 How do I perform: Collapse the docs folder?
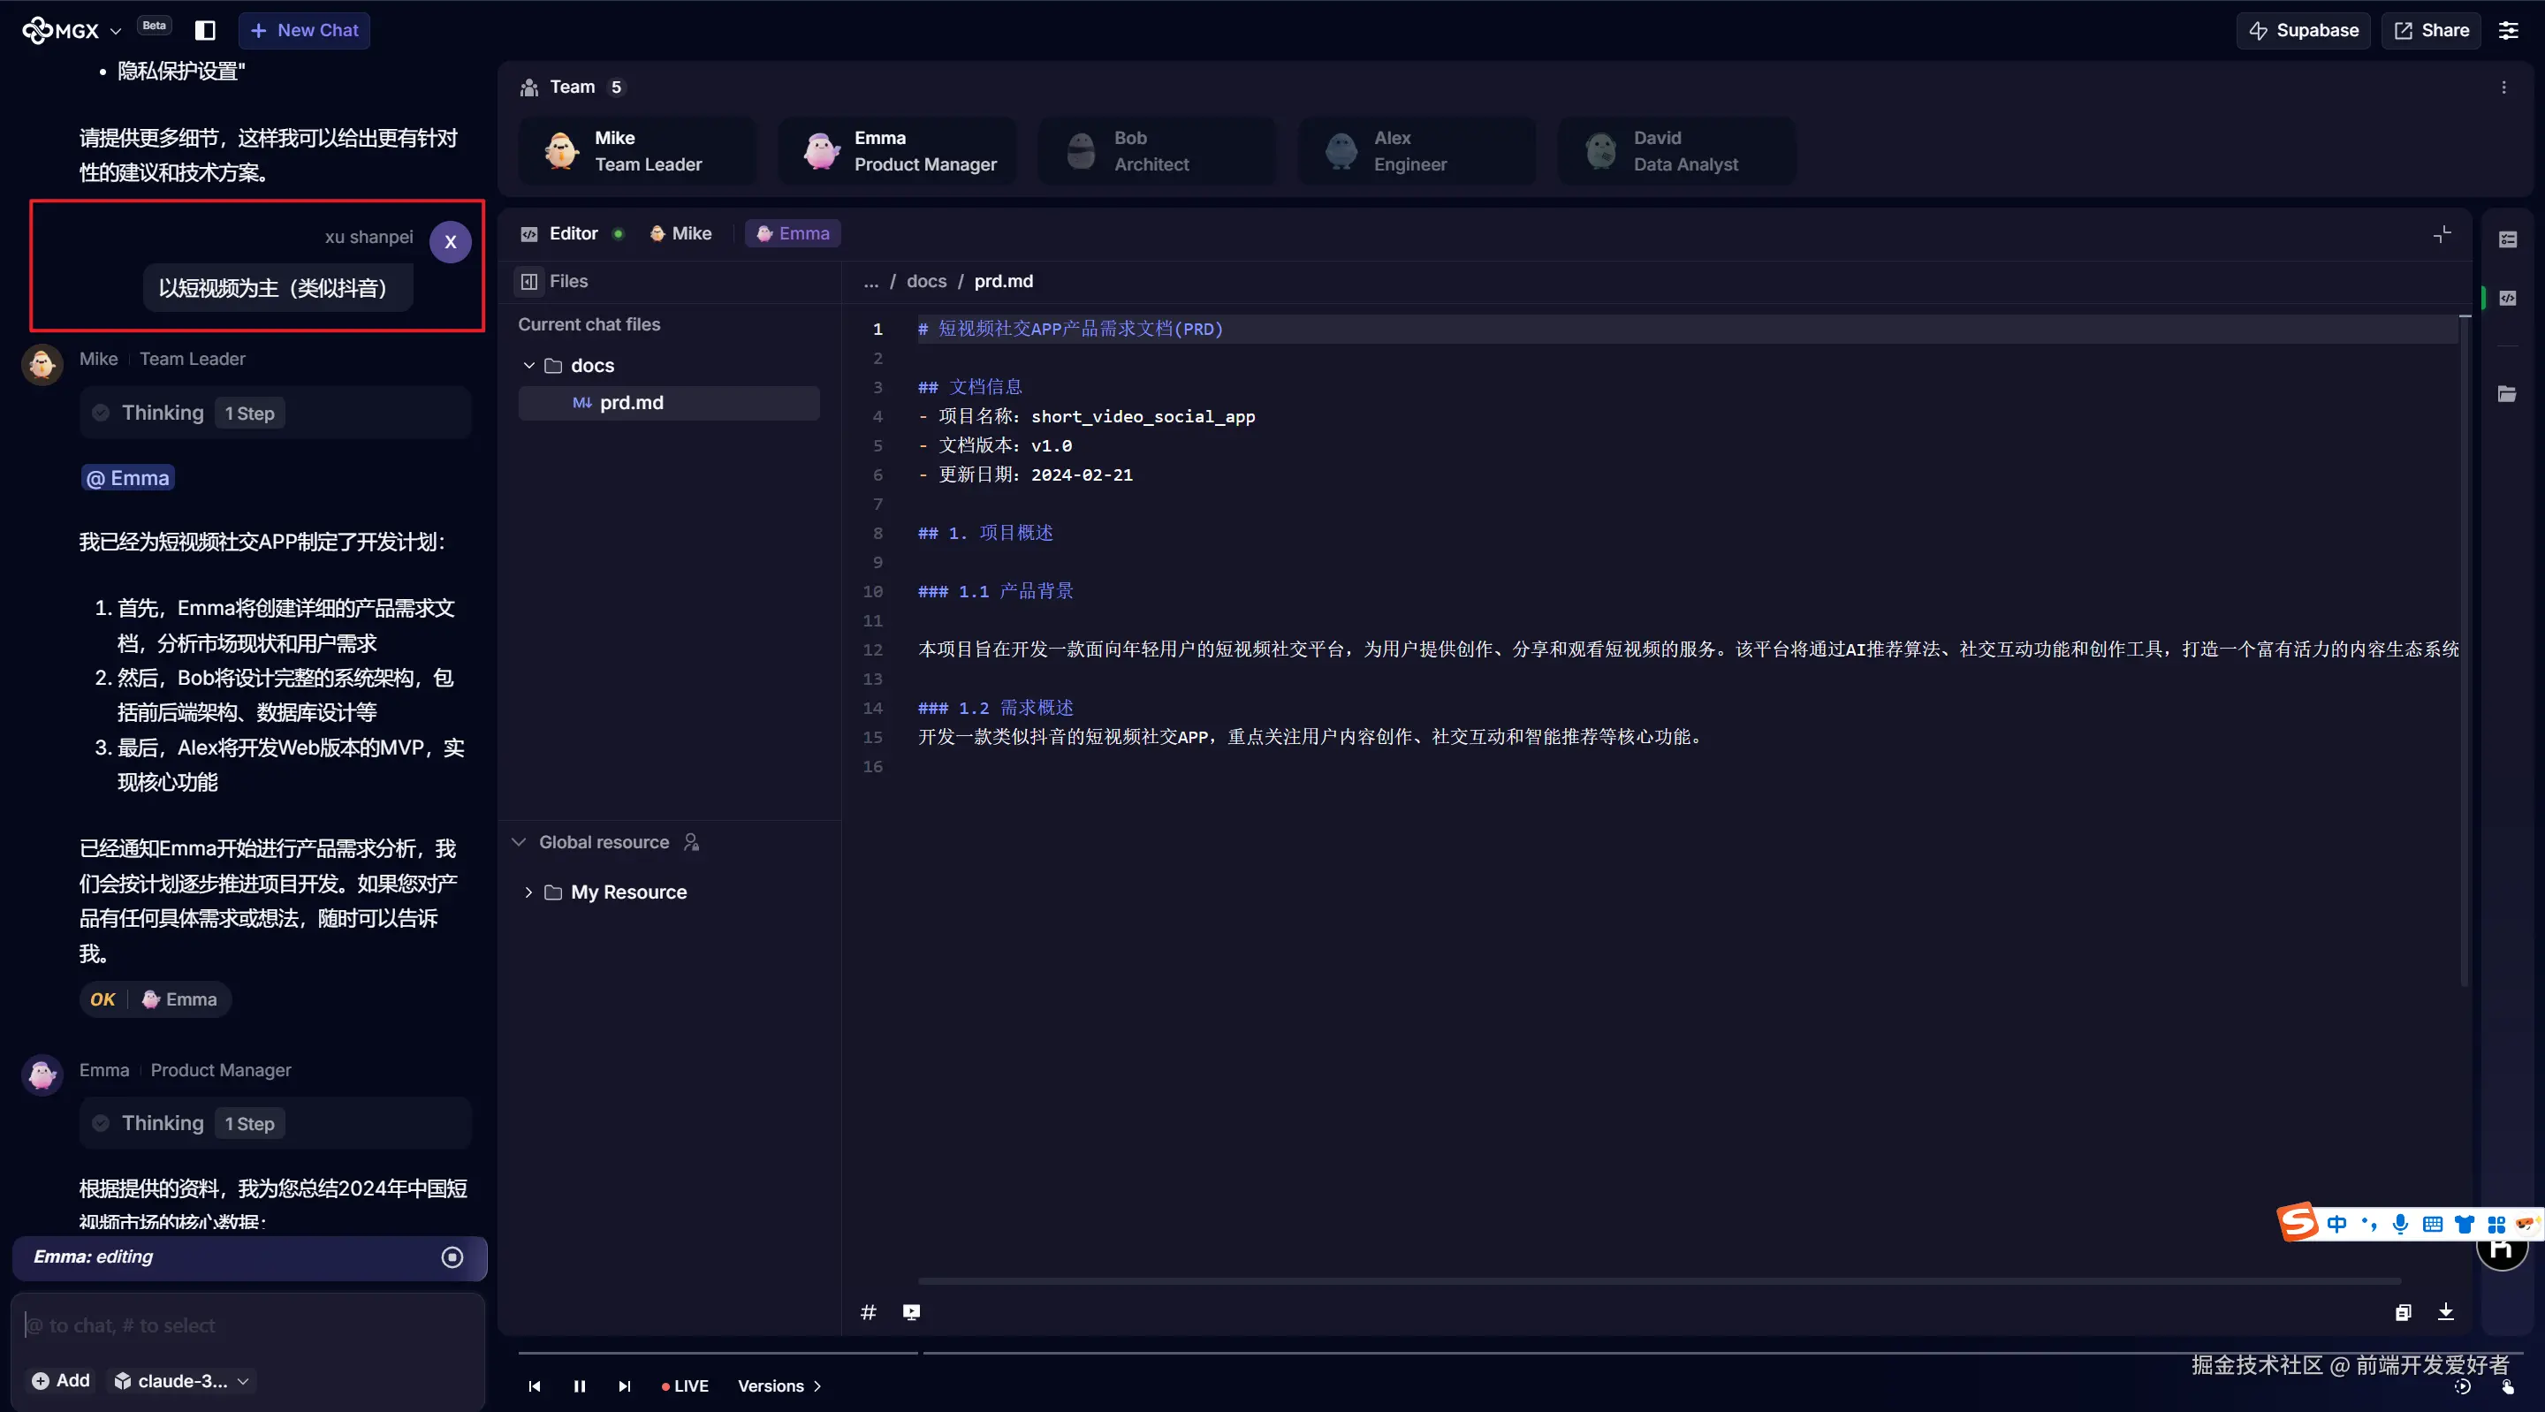pyautogui.click(x=528, y=366)
